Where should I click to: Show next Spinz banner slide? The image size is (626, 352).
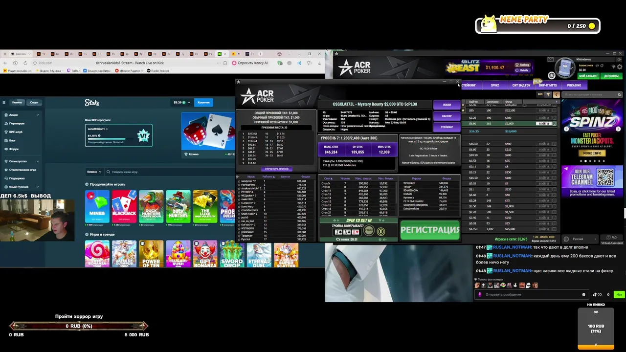618,129
